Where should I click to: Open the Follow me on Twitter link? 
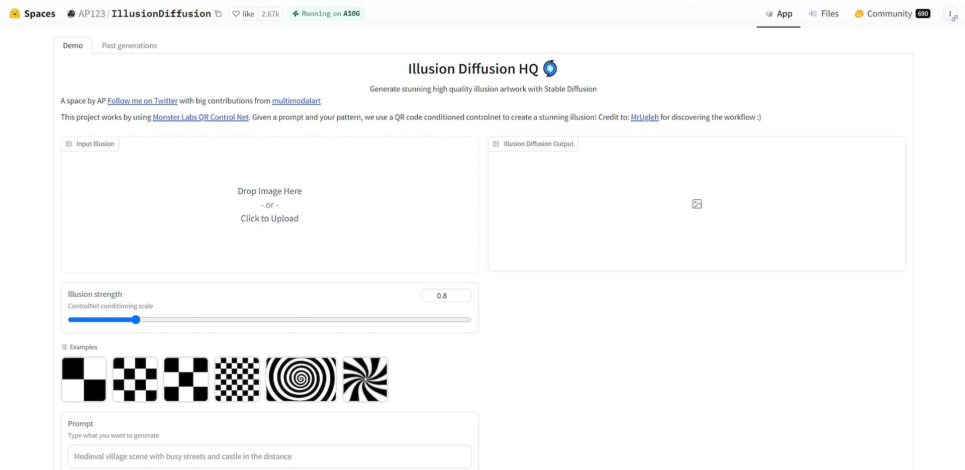tap(143, 100)
